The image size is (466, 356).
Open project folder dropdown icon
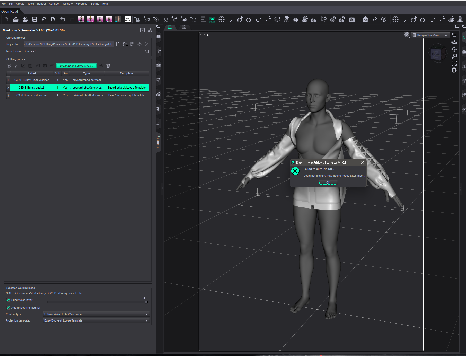[x=125, y=44]
